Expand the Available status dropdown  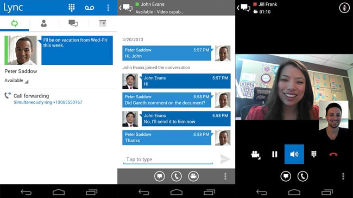pyautogui.click(x=16, y=81)
